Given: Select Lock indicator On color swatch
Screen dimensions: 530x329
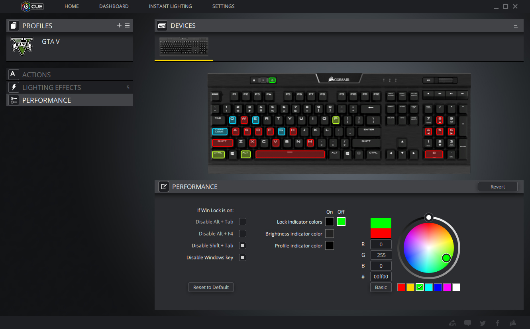Looking at the screenshot, I should 330,222.
